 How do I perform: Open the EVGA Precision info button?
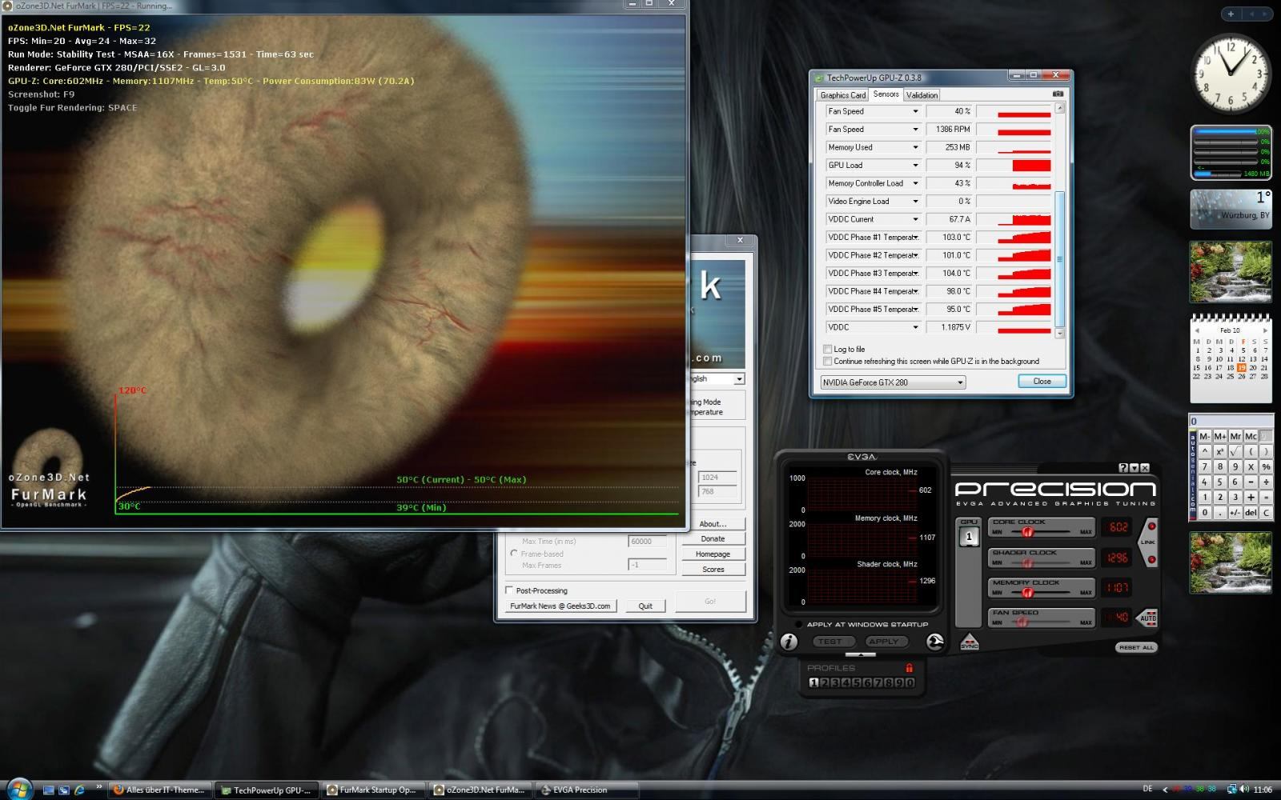pyautogui.click(x=789, y=642)
